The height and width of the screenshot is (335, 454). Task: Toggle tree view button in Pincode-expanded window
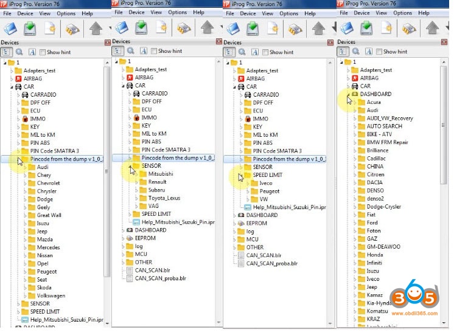[6, 52]
